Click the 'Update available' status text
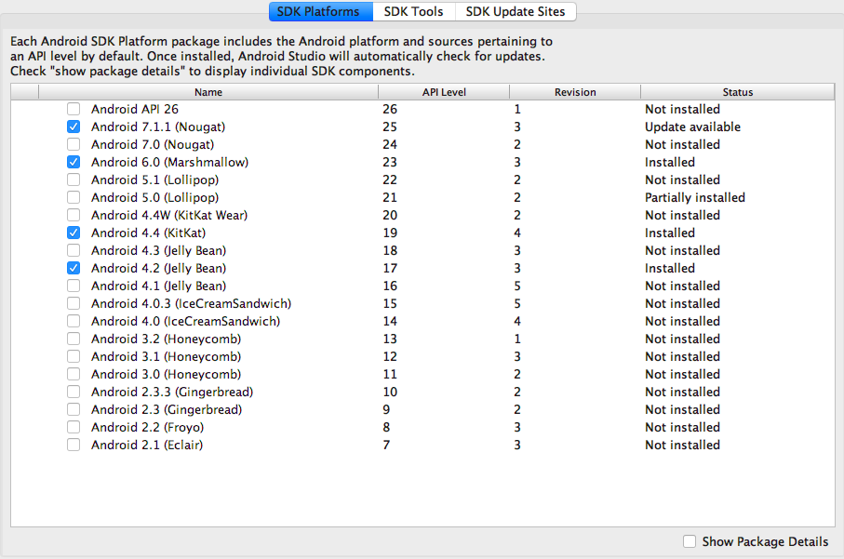This screenshot has height=559, width=844. (692, 127)
